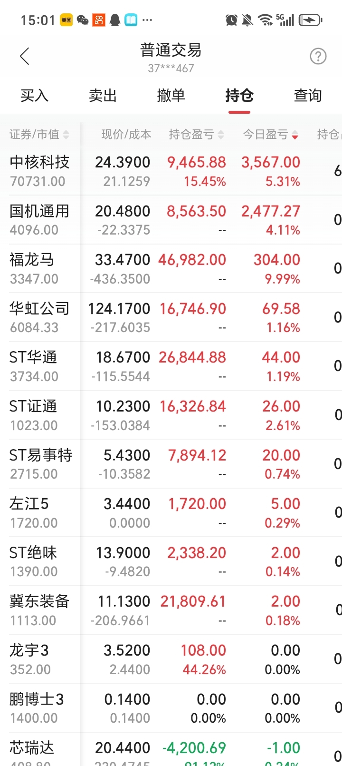This screenshot has height=766, width=342.
Task: Open the 撤单 tab
Action: (x=171, y=96)
